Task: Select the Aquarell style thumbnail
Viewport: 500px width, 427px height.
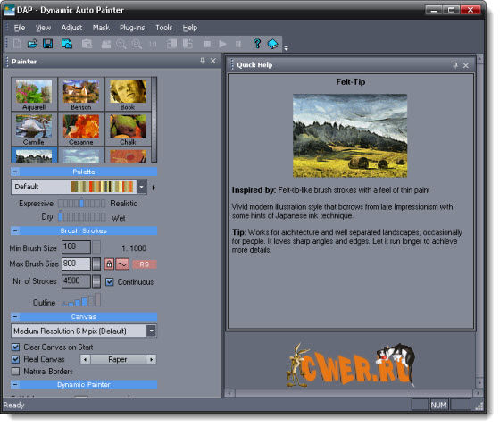Action: [34, 94]
